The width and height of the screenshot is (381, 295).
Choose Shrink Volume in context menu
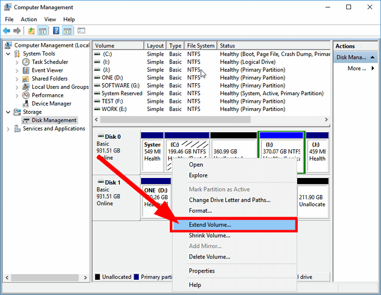pyautogui.click(x=209, y=236)
